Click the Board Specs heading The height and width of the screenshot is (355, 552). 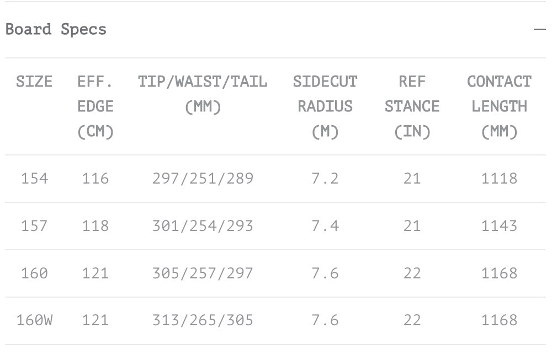click(x=56, y=29)
